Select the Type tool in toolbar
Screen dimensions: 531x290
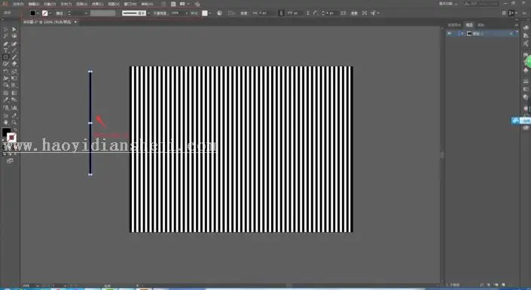[6, 50]
